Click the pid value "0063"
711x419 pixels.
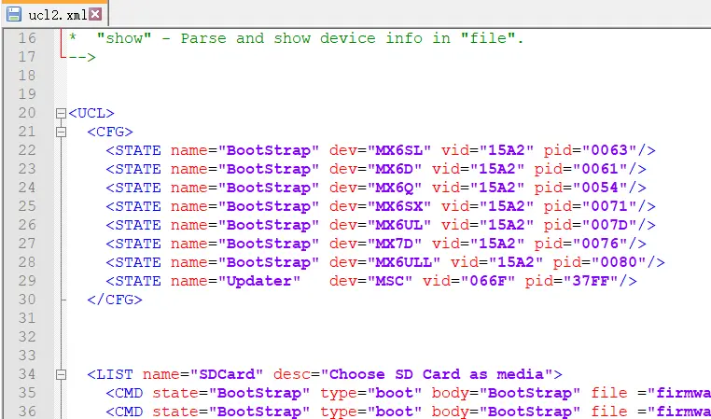610,150
